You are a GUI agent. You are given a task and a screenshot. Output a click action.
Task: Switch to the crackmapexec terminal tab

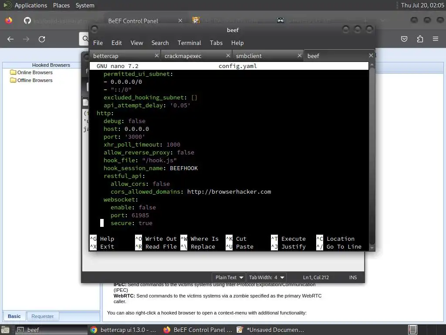pos(196,56)
